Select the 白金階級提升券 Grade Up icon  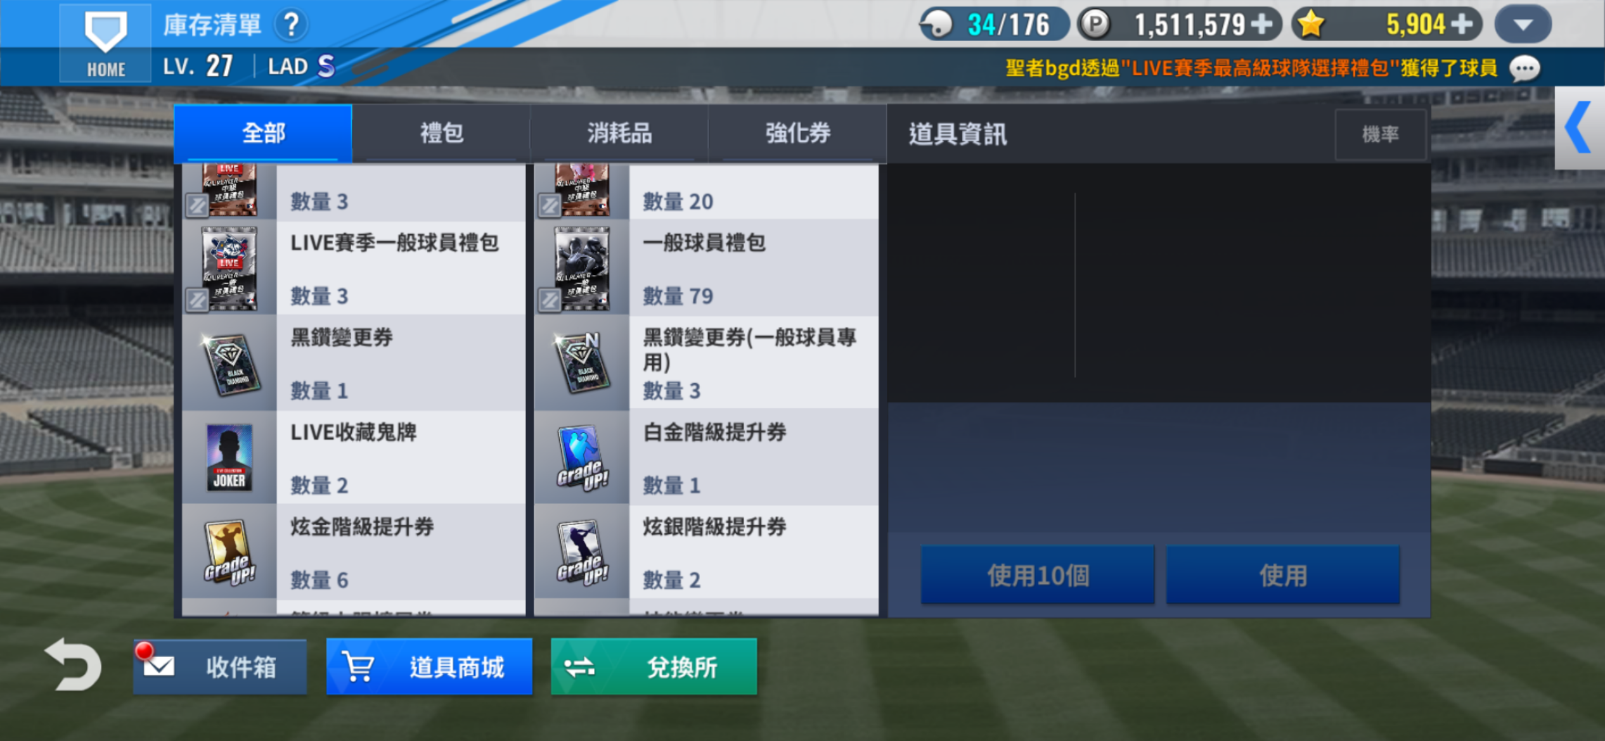582,457
